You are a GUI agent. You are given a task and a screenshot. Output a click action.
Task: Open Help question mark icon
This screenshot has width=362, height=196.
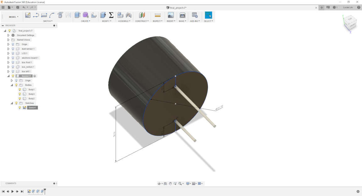[359, 8]
